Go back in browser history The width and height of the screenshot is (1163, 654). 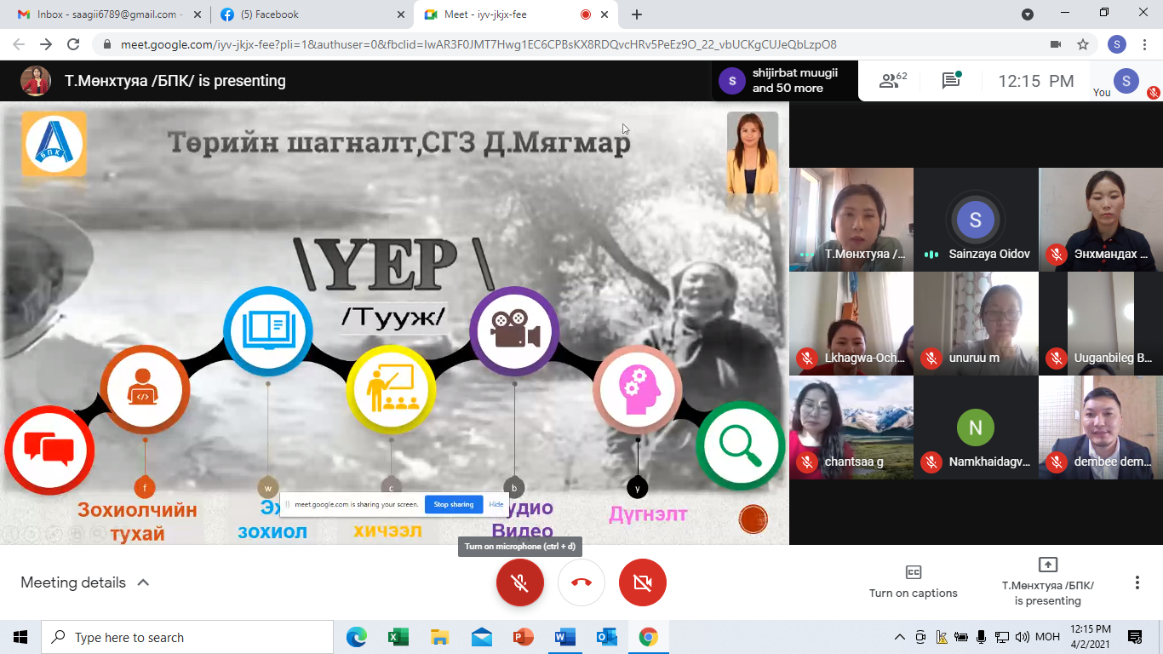pyautogui.click(x=19, y=44)
